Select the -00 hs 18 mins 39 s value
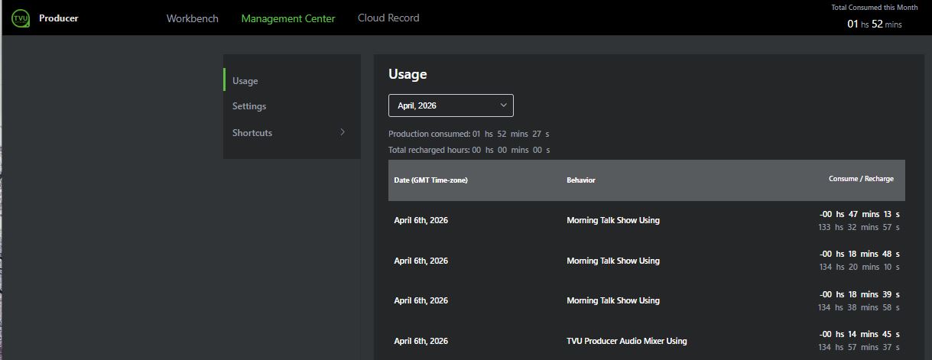Viewport: 932px width, 360px height. [x=860, y=294]
